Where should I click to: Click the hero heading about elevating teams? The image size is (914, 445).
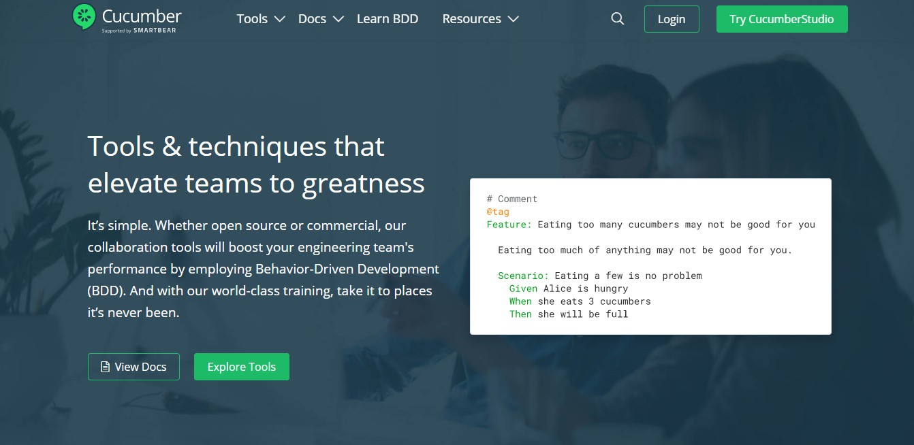255,165
